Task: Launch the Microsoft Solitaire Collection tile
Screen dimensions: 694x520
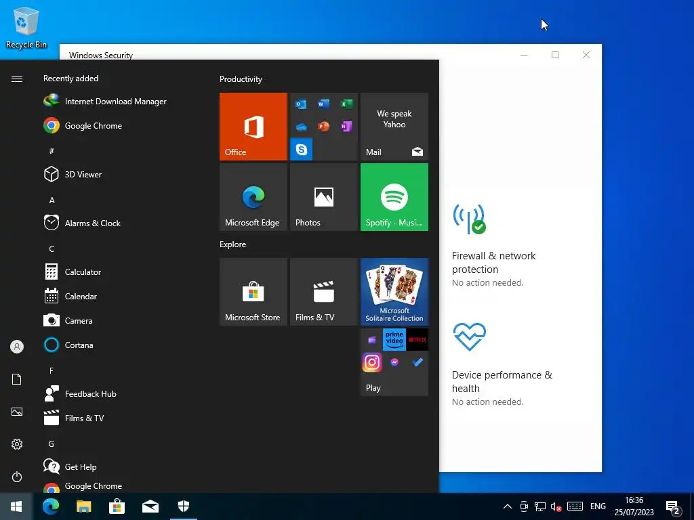Action: click(394, 292)
